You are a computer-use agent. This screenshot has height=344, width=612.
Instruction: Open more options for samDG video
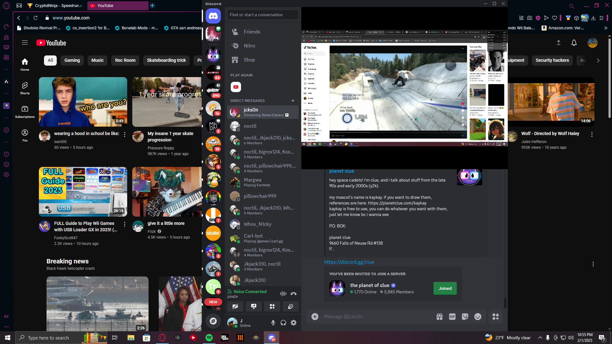point(125,134)
